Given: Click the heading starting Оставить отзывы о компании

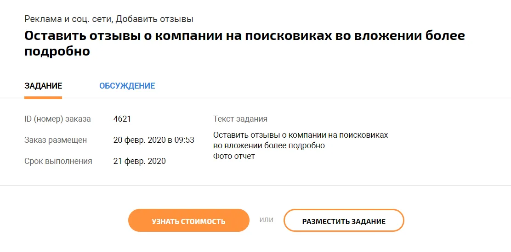Looking at the screenshot, I should [x=244, y=36].
